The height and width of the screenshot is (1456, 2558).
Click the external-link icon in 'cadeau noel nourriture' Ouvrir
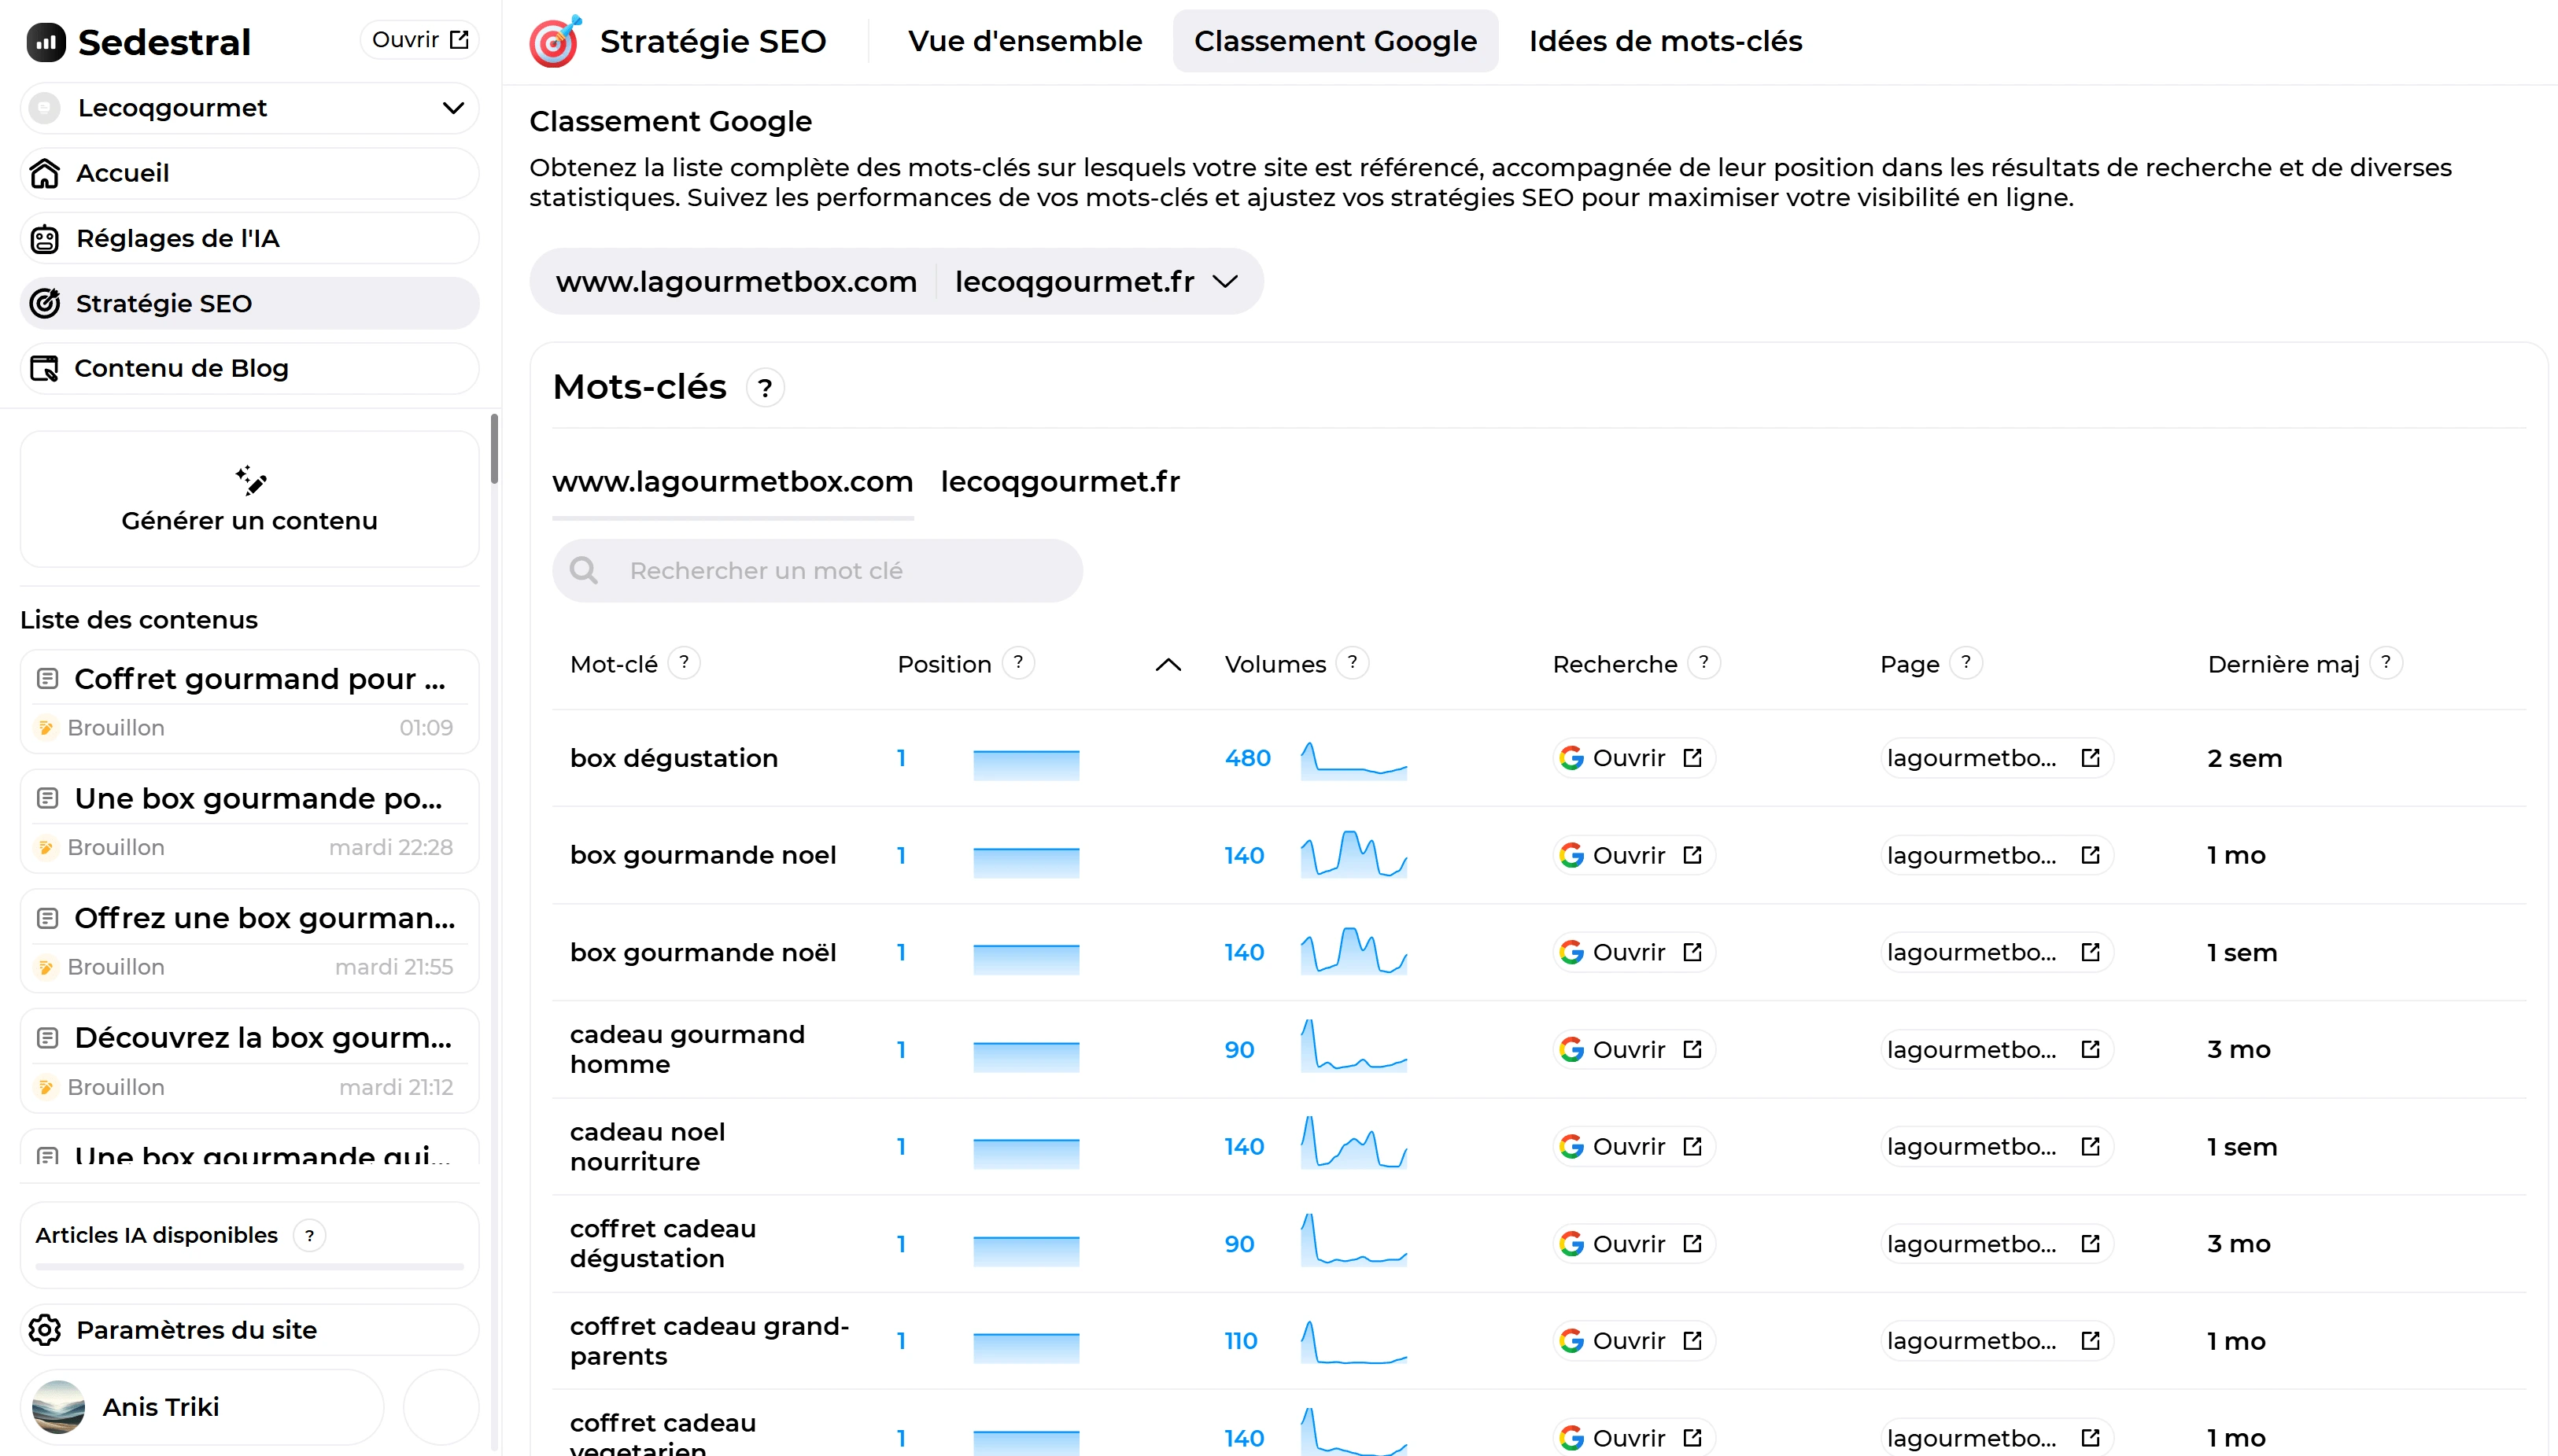pyautogui.click(x=1692, y=1146)
